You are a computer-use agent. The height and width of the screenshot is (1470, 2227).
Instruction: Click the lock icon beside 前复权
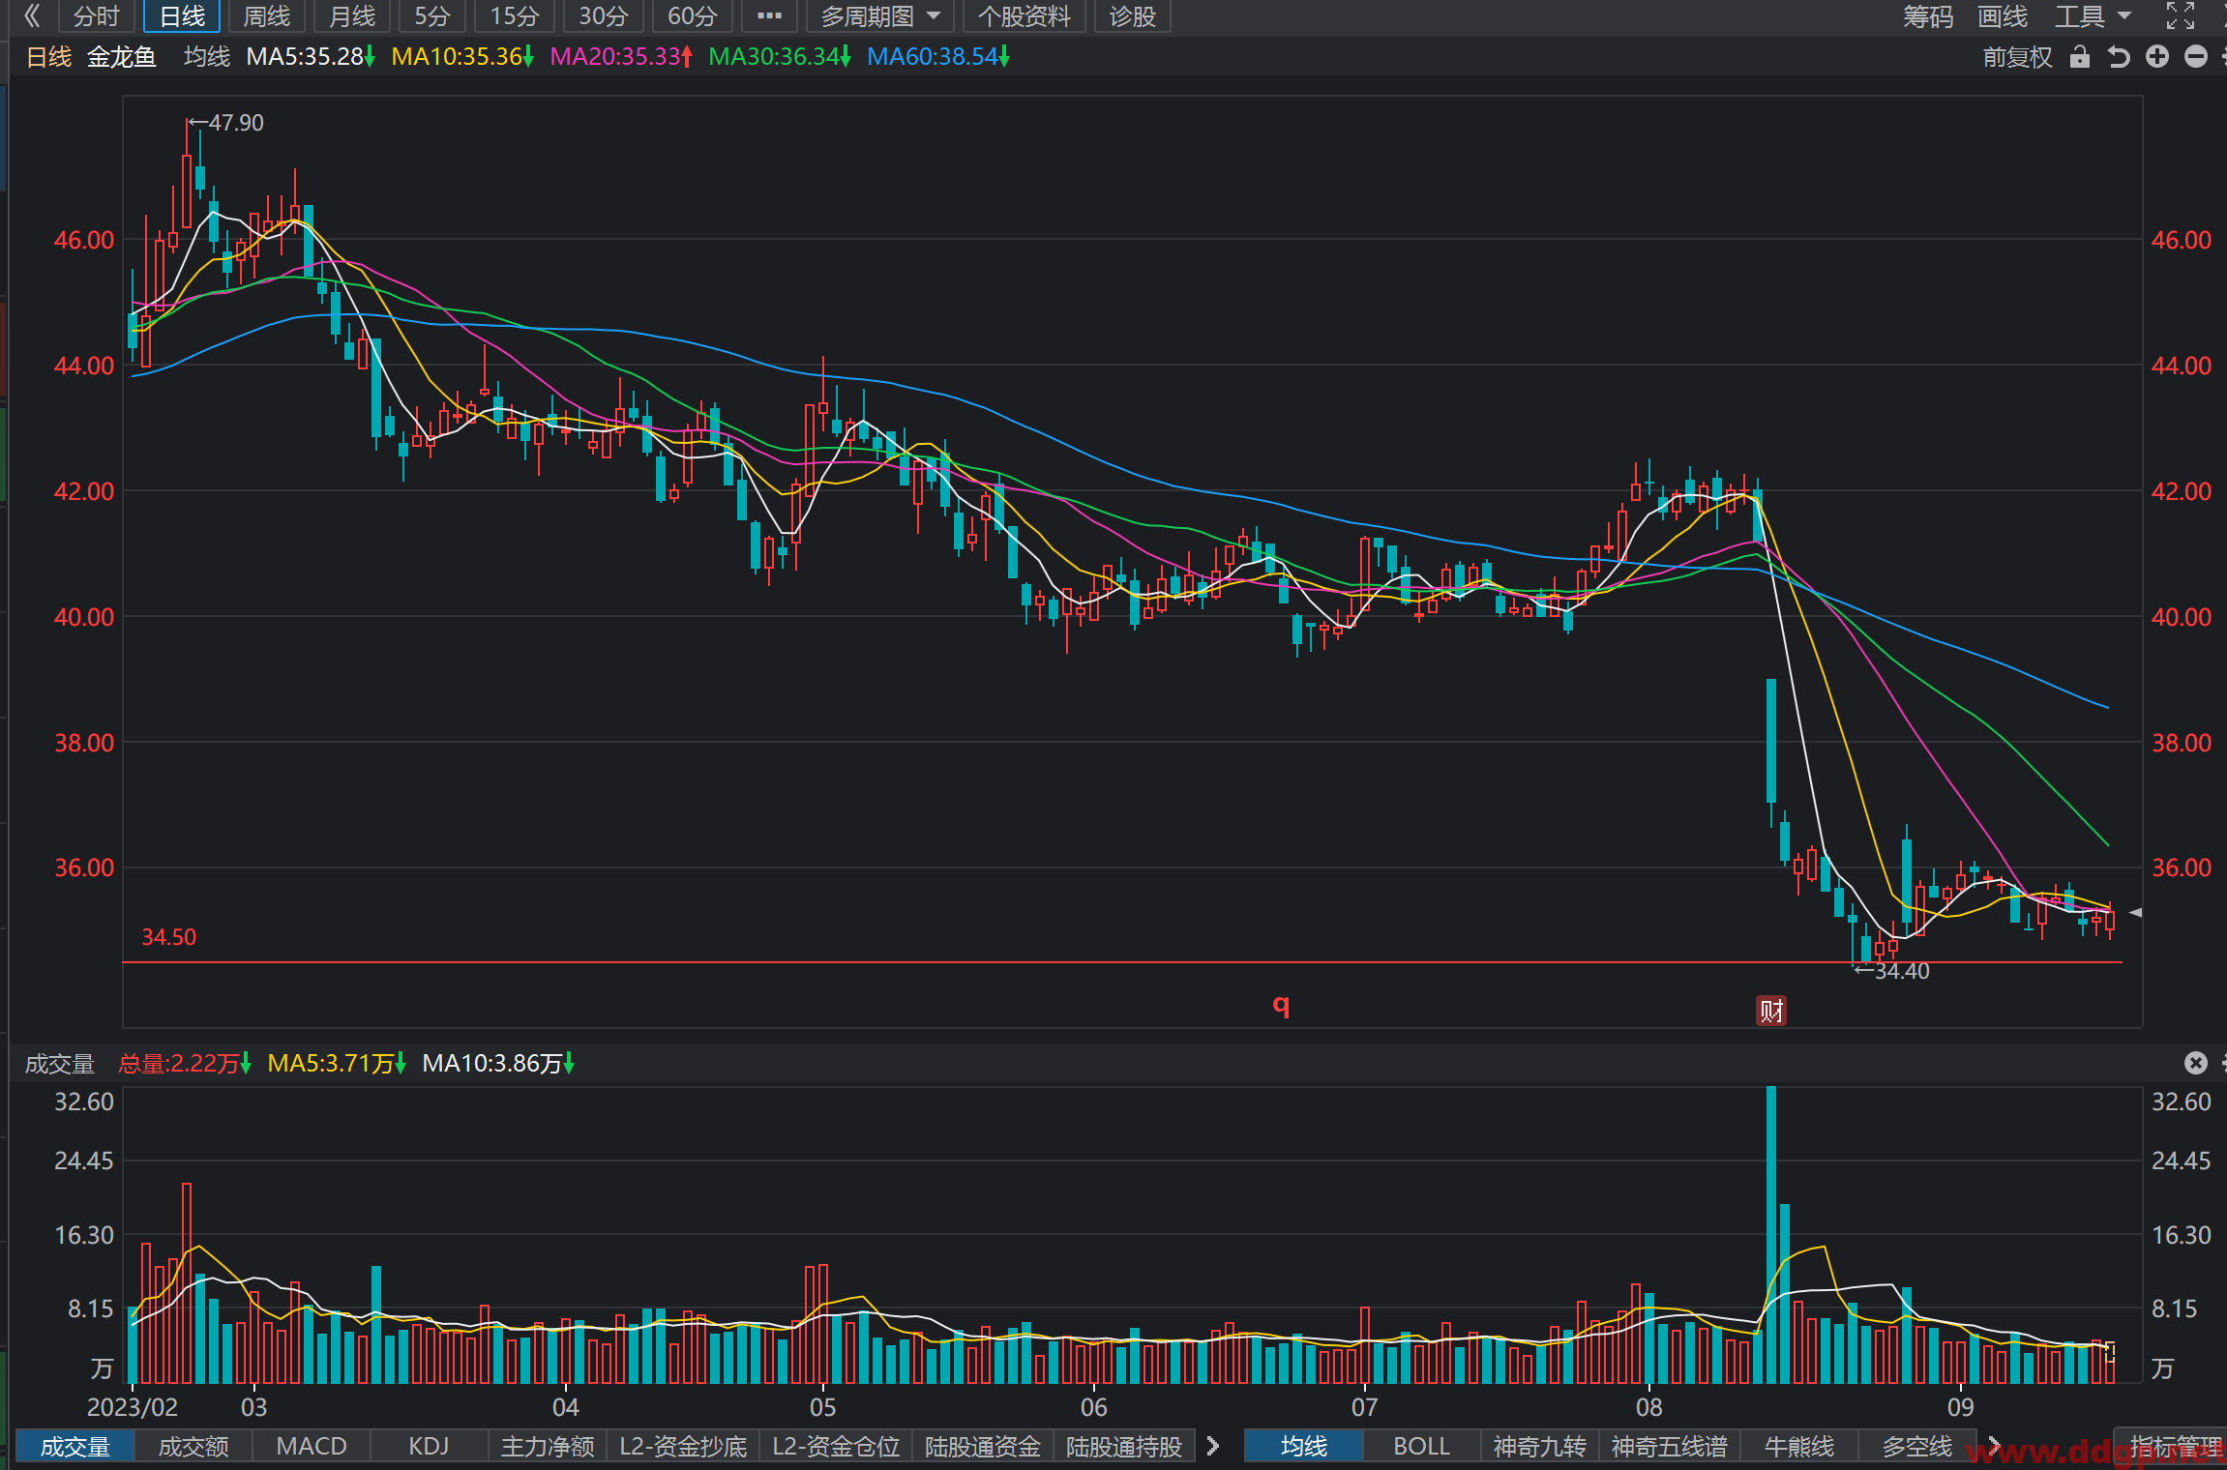click(x=2080, y=57)
